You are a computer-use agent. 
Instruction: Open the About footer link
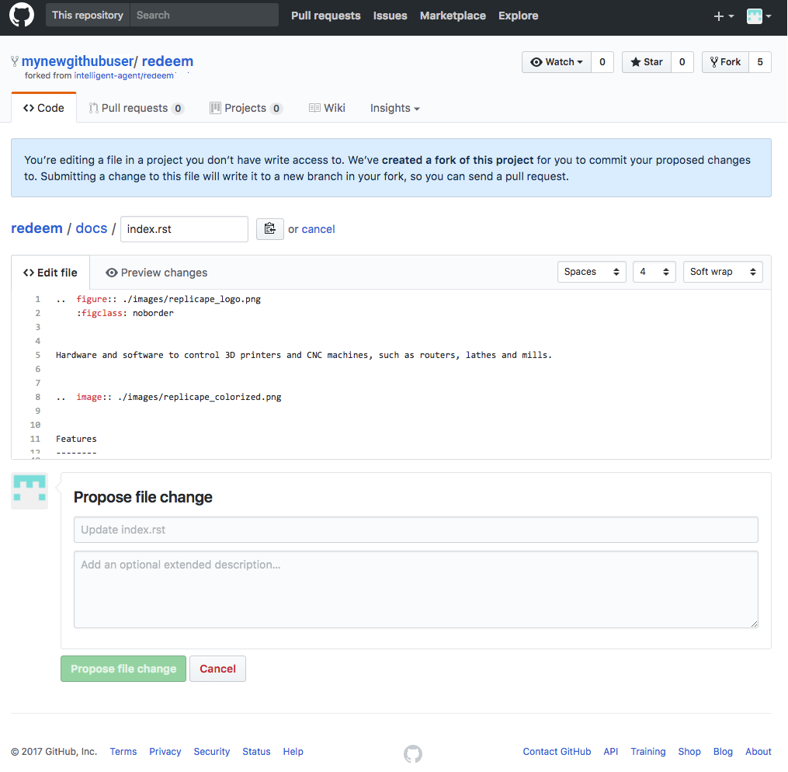(x=758, y=751)
